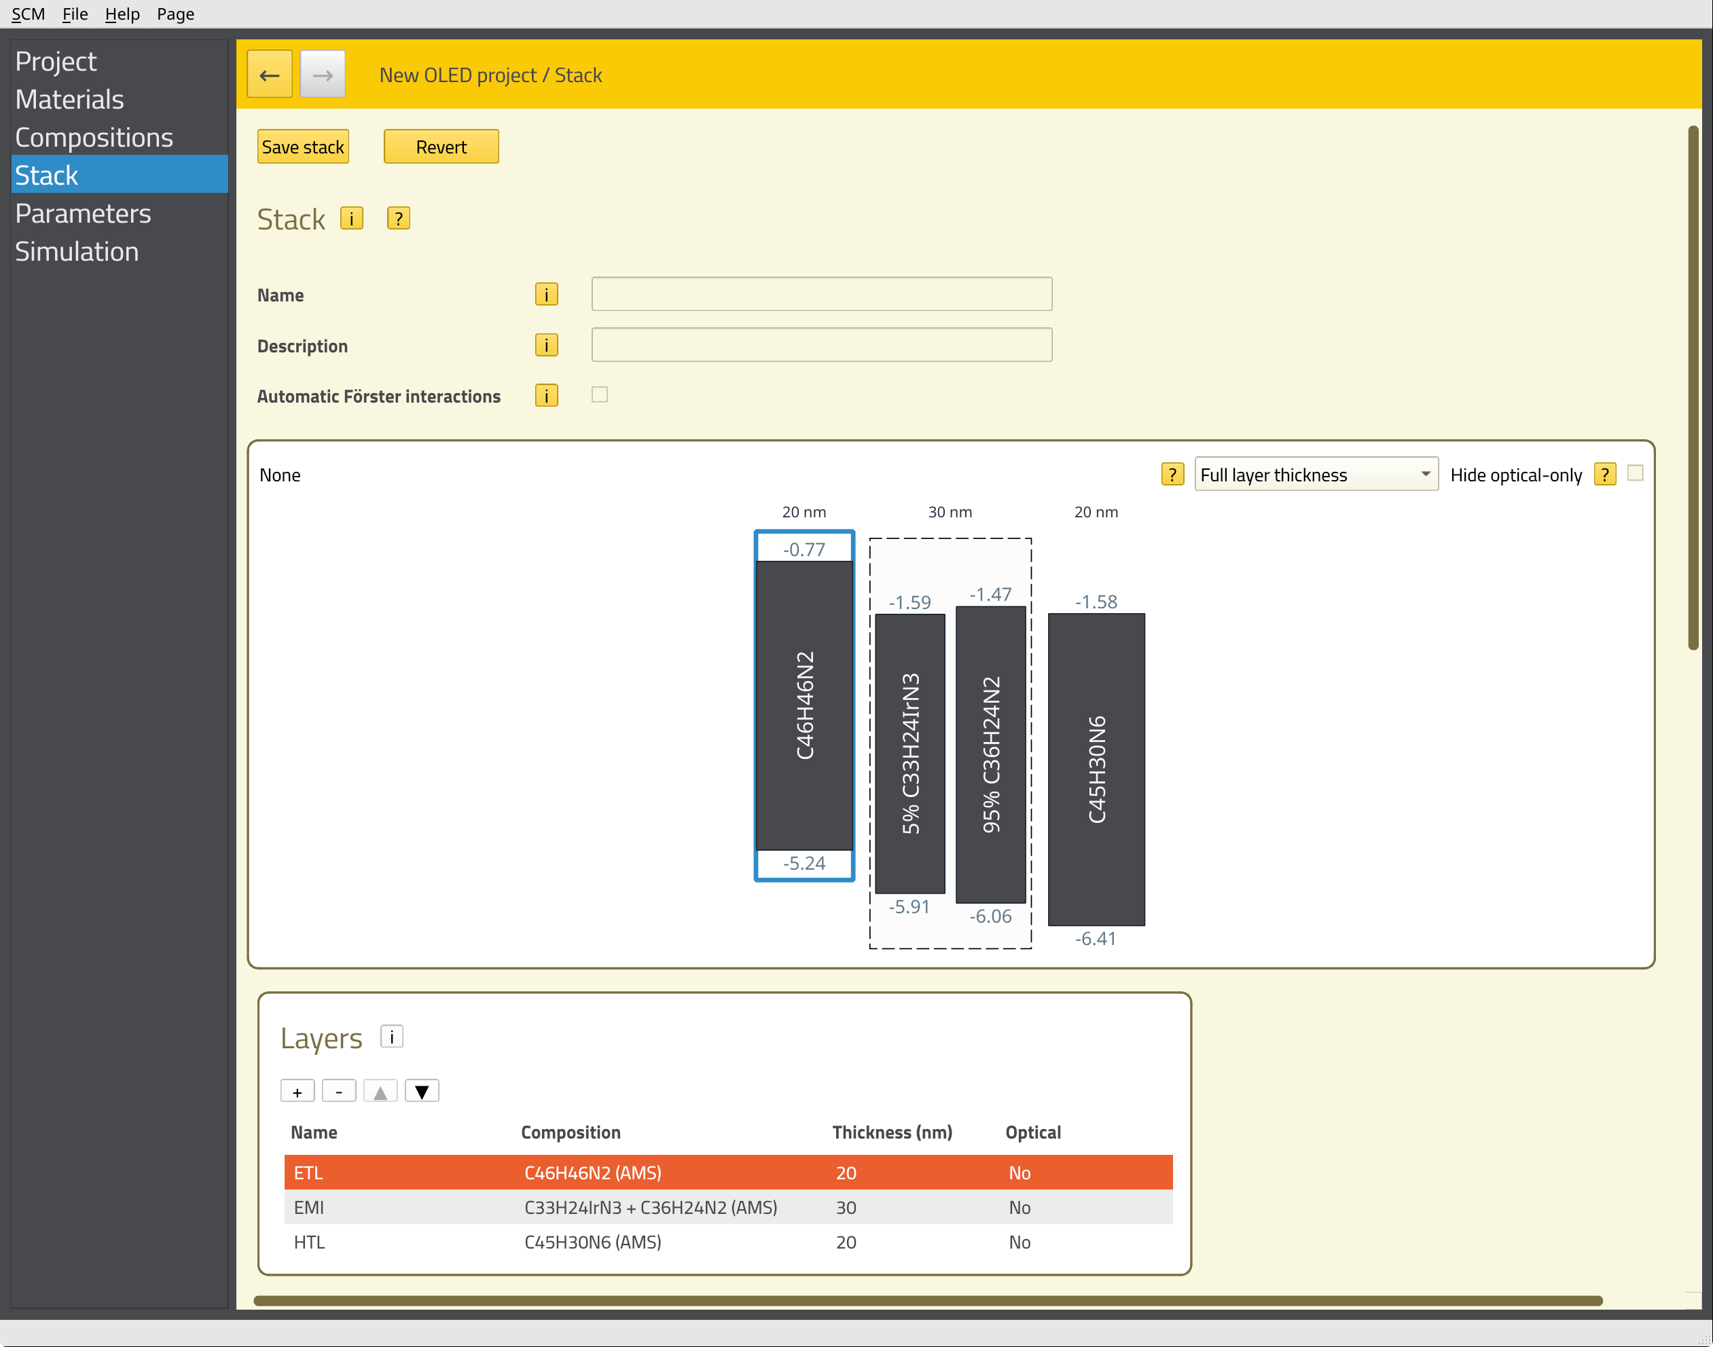
Task: Add a new layer with plus button
Action: 297,1092
